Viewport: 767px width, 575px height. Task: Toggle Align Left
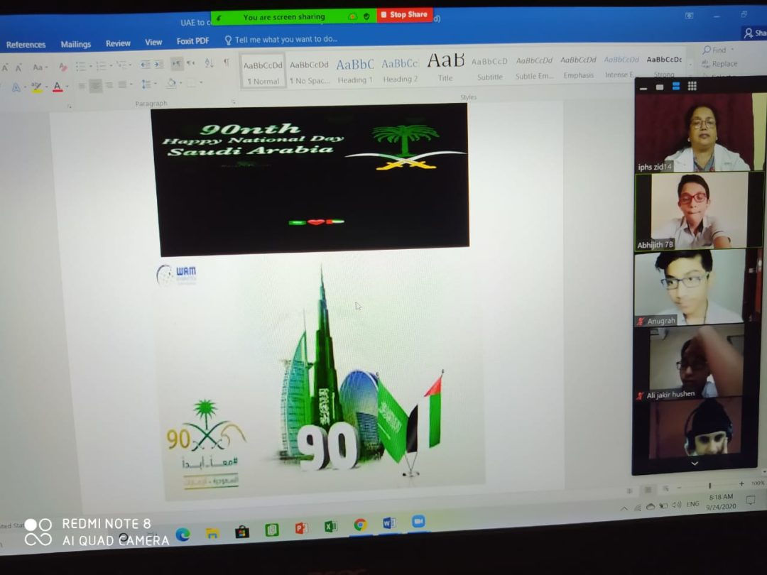point(82,87)
